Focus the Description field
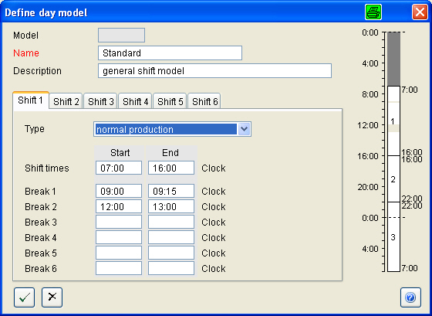Viewport: 432px width, 316px height. tap(214, 71)
